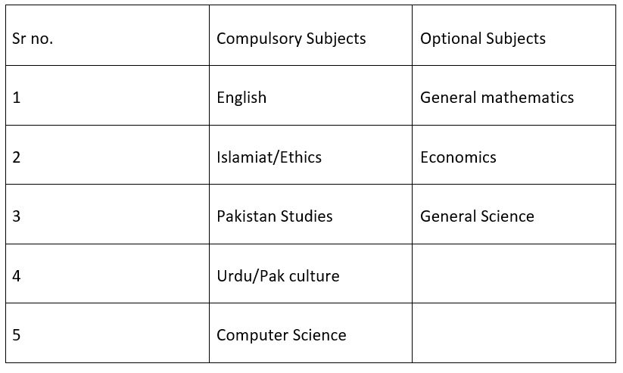Click the 'Computer Science' cell
The height and width of the screenshot is (373, 623).
click(310, 333)
